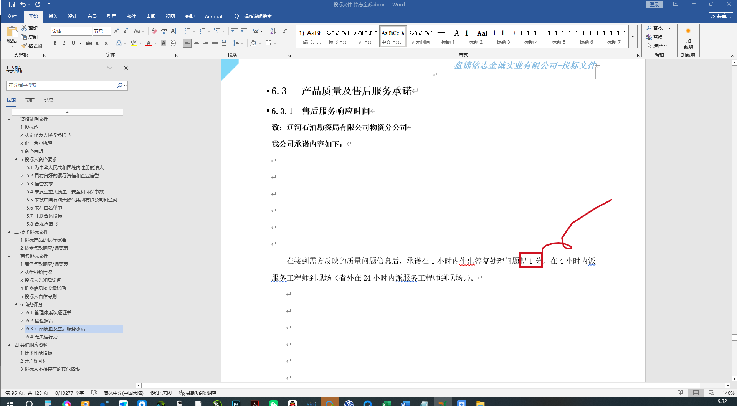The width and height of the screenshot is (737, 406).
Task: Show or hide paragraph marks
Action: click(x=285, y=31)
